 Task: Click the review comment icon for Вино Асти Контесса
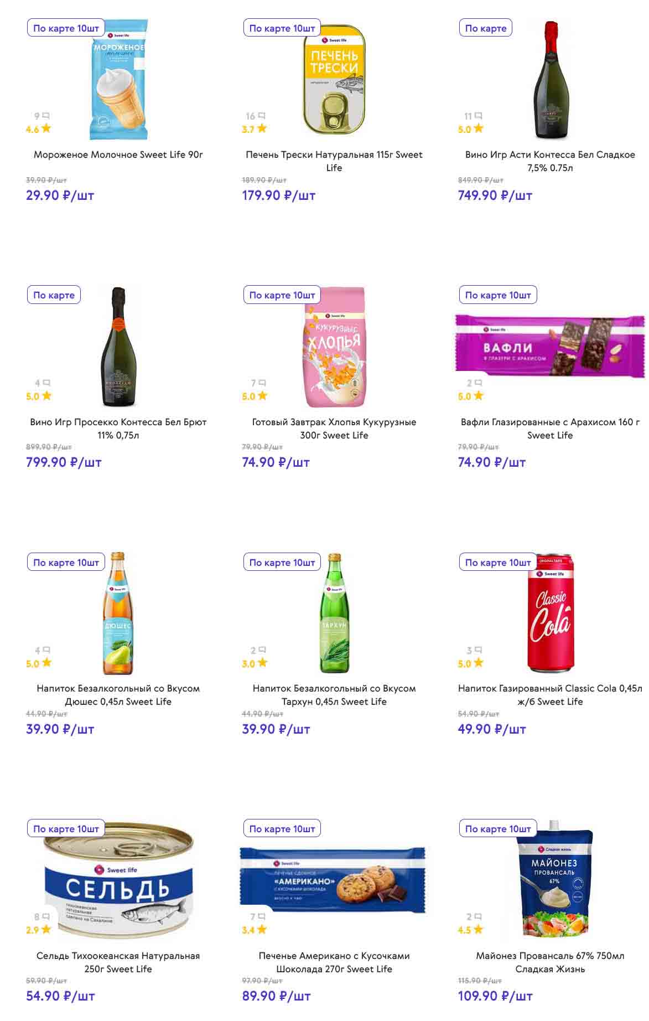pos(479,116)
